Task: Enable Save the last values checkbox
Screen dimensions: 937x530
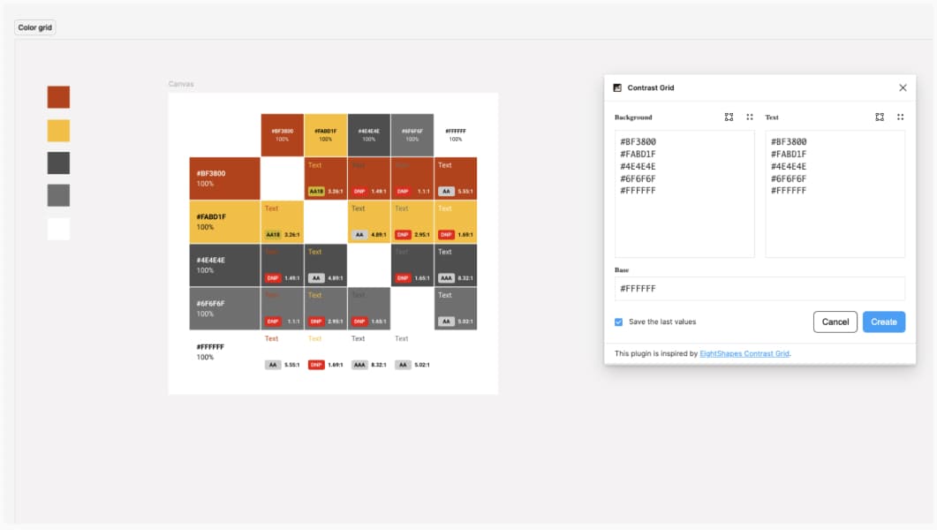Action: (619, 322)
